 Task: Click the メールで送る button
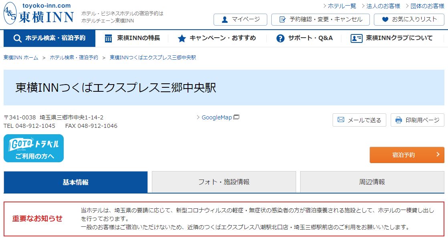(x=359, y=120)
